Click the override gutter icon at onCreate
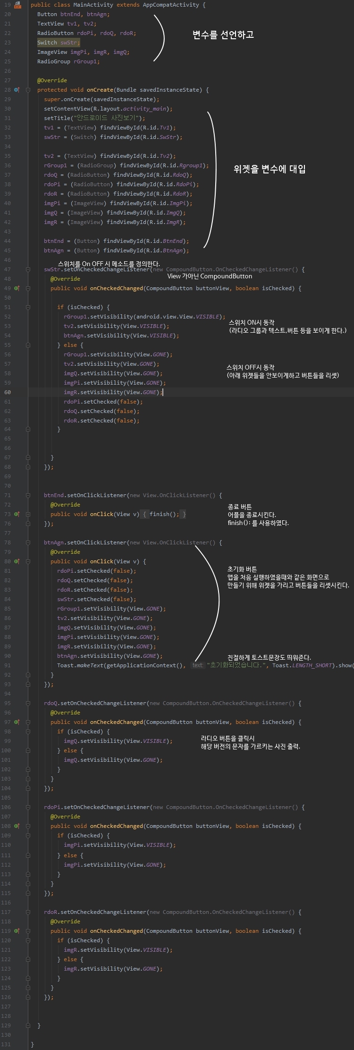The width and height of the screenshot is (354, 1050). pos(17,90)
